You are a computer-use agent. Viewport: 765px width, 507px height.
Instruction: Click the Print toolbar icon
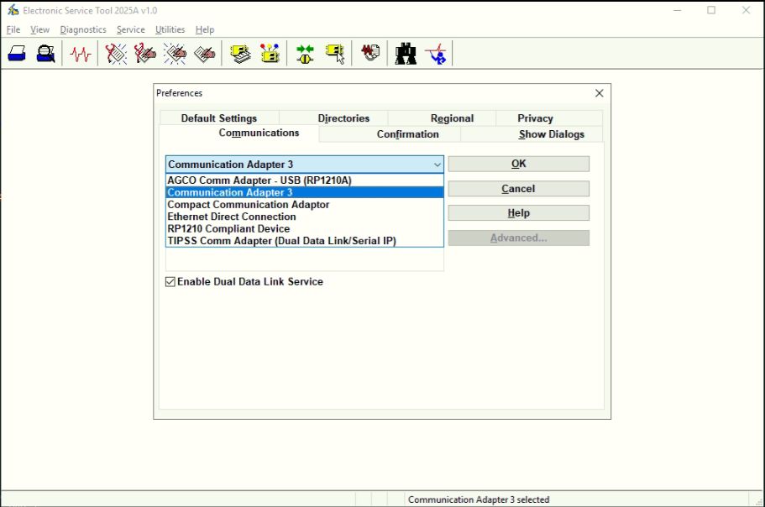pyautogui.click(x=17, y=54)
